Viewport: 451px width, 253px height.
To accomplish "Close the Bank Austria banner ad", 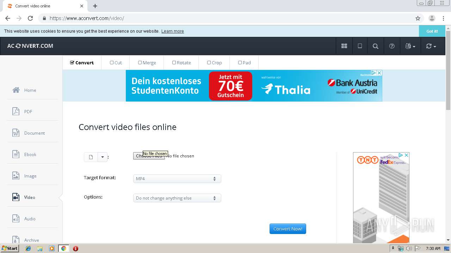I will click(x=379, y=73).
